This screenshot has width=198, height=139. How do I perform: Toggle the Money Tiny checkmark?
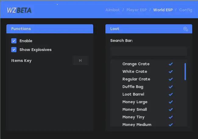pyautogui.click(x=171, y=117)
